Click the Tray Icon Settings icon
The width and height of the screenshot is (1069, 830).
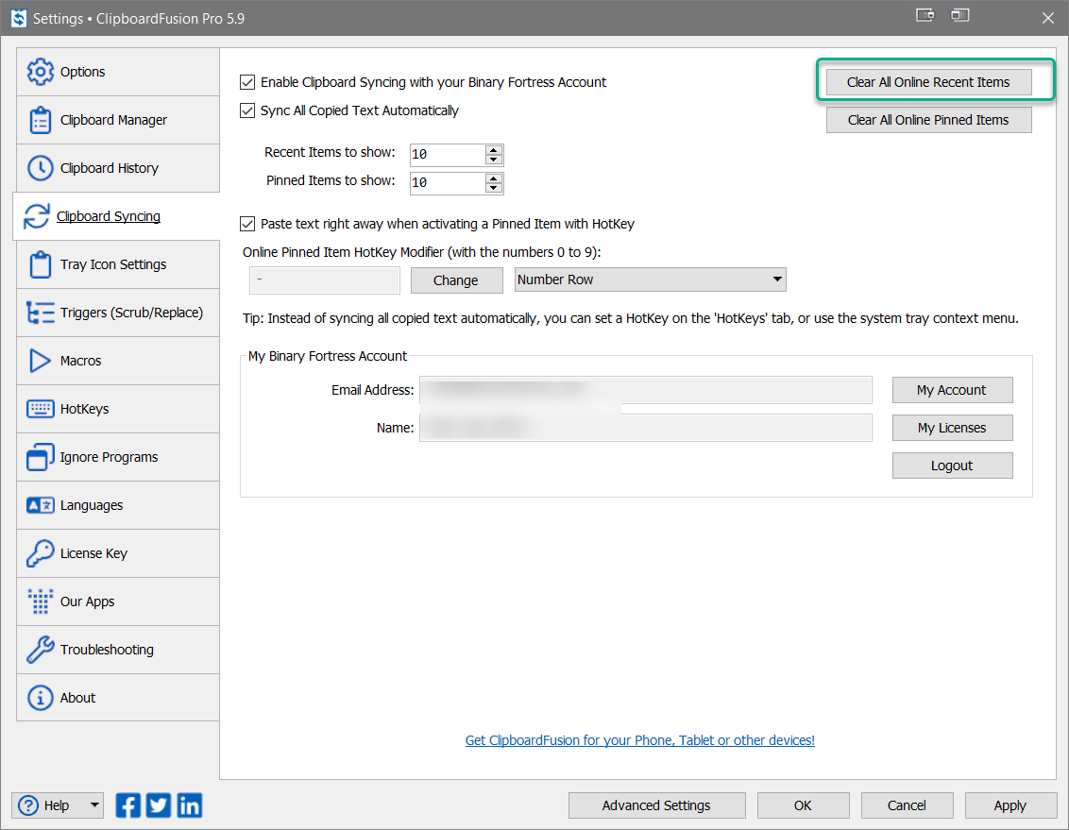coord(41,264)
